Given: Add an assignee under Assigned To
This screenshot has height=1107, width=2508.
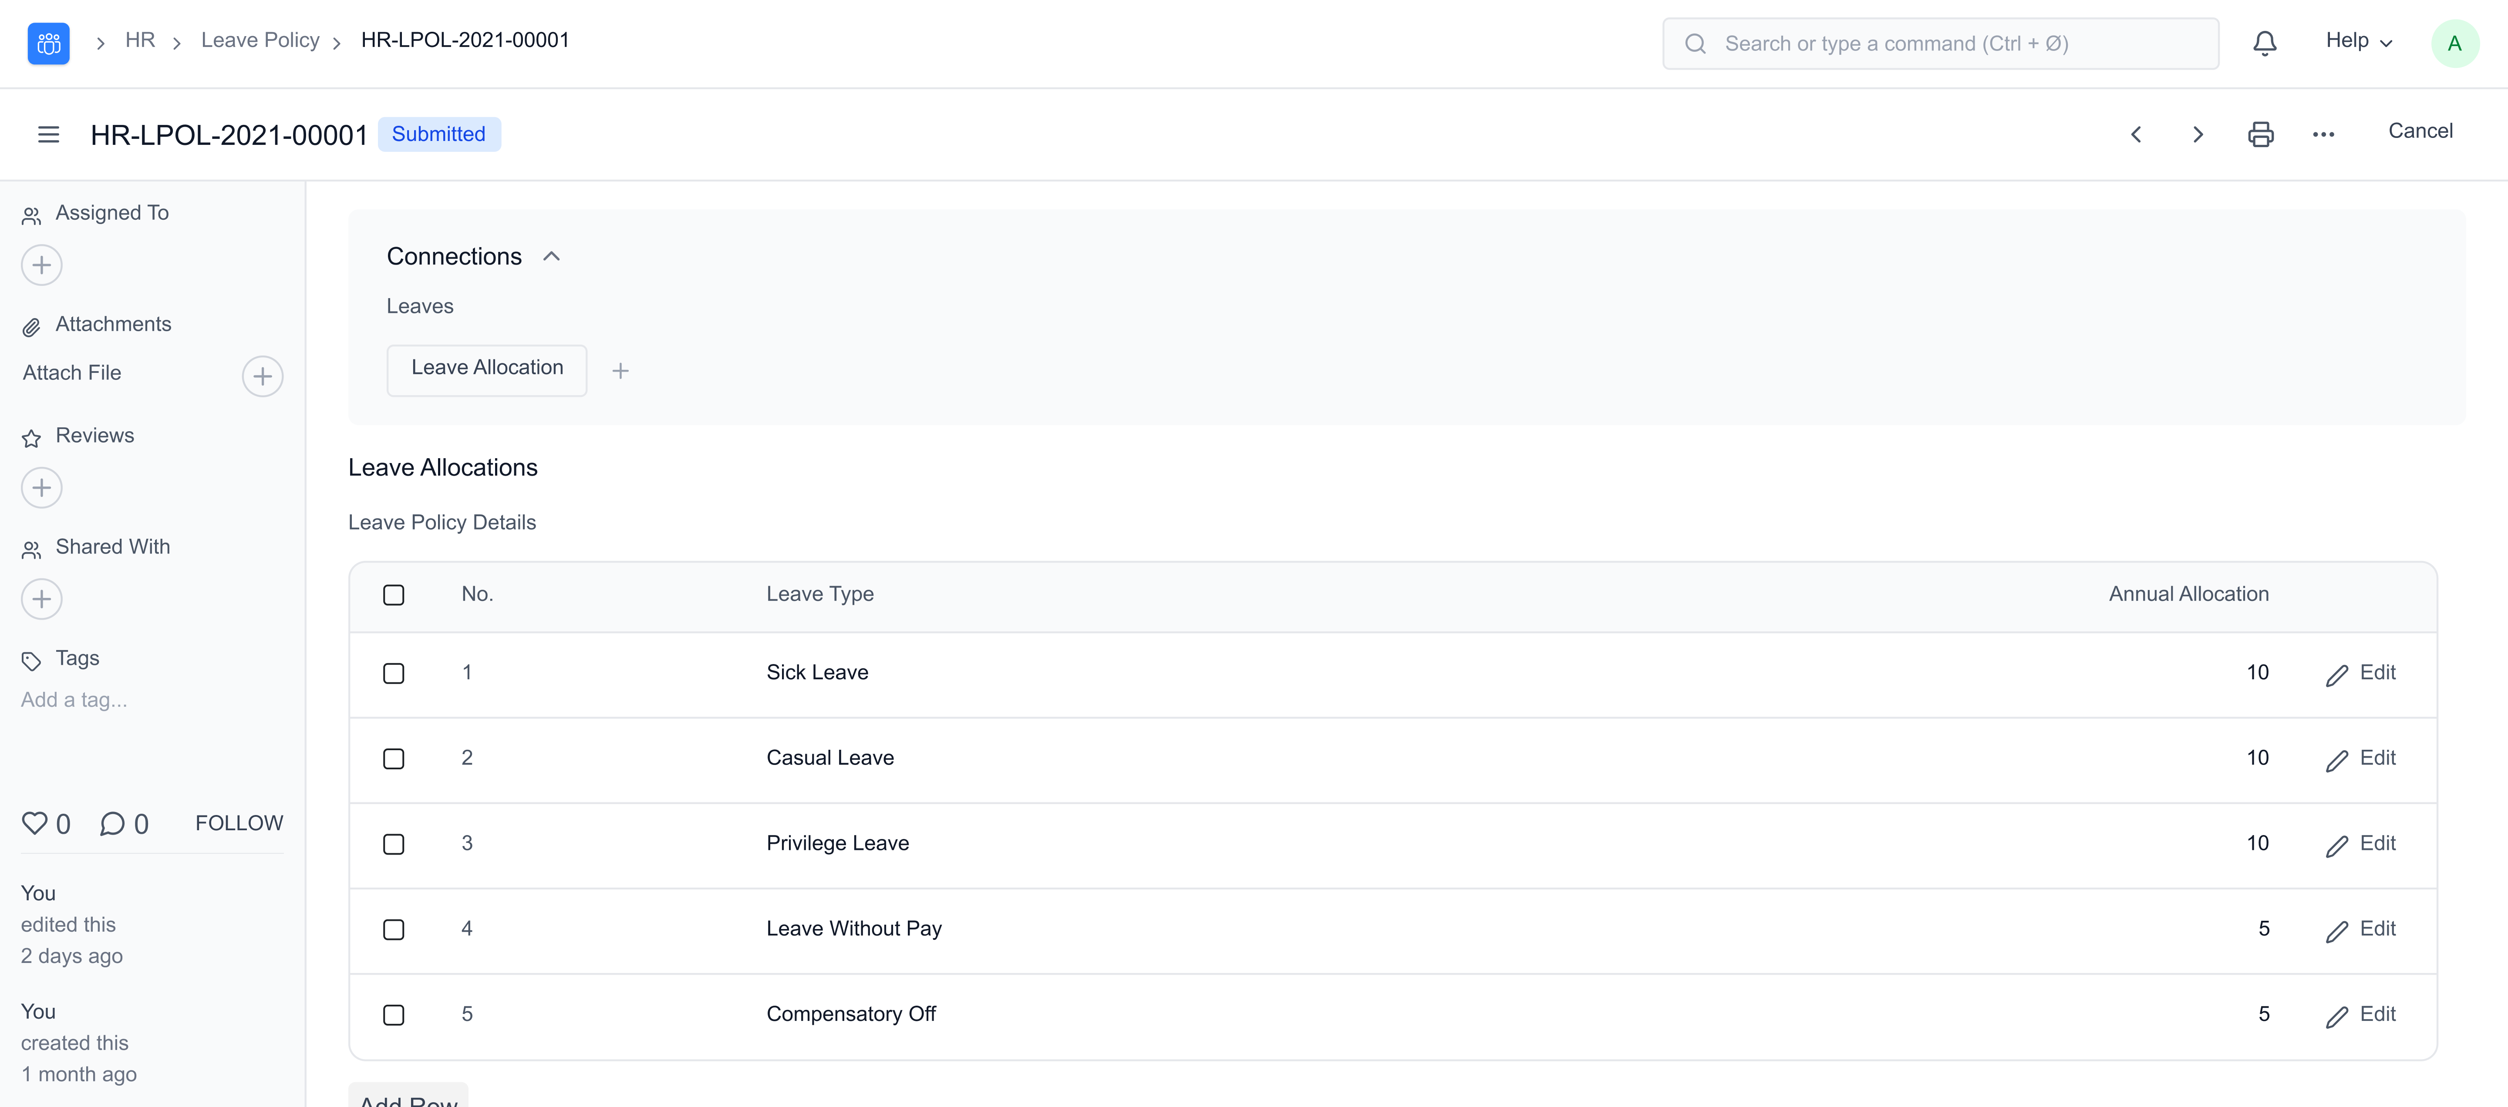Looking at the screenshot, I should 42,265.
